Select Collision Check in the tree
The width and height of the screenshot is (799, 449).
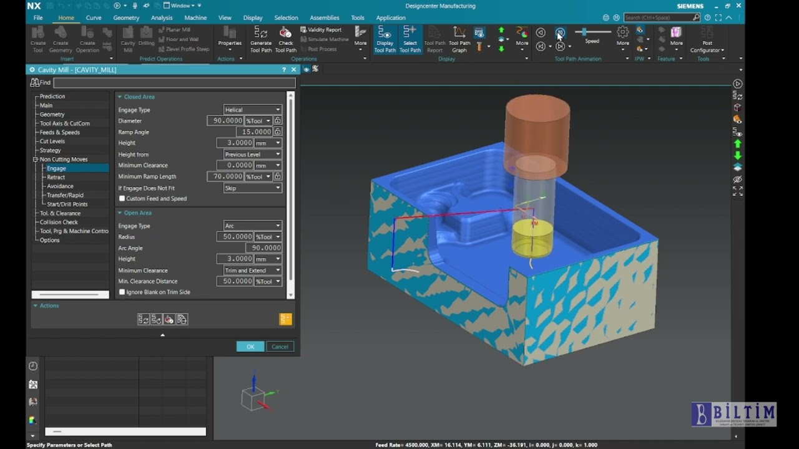point(59,222)
